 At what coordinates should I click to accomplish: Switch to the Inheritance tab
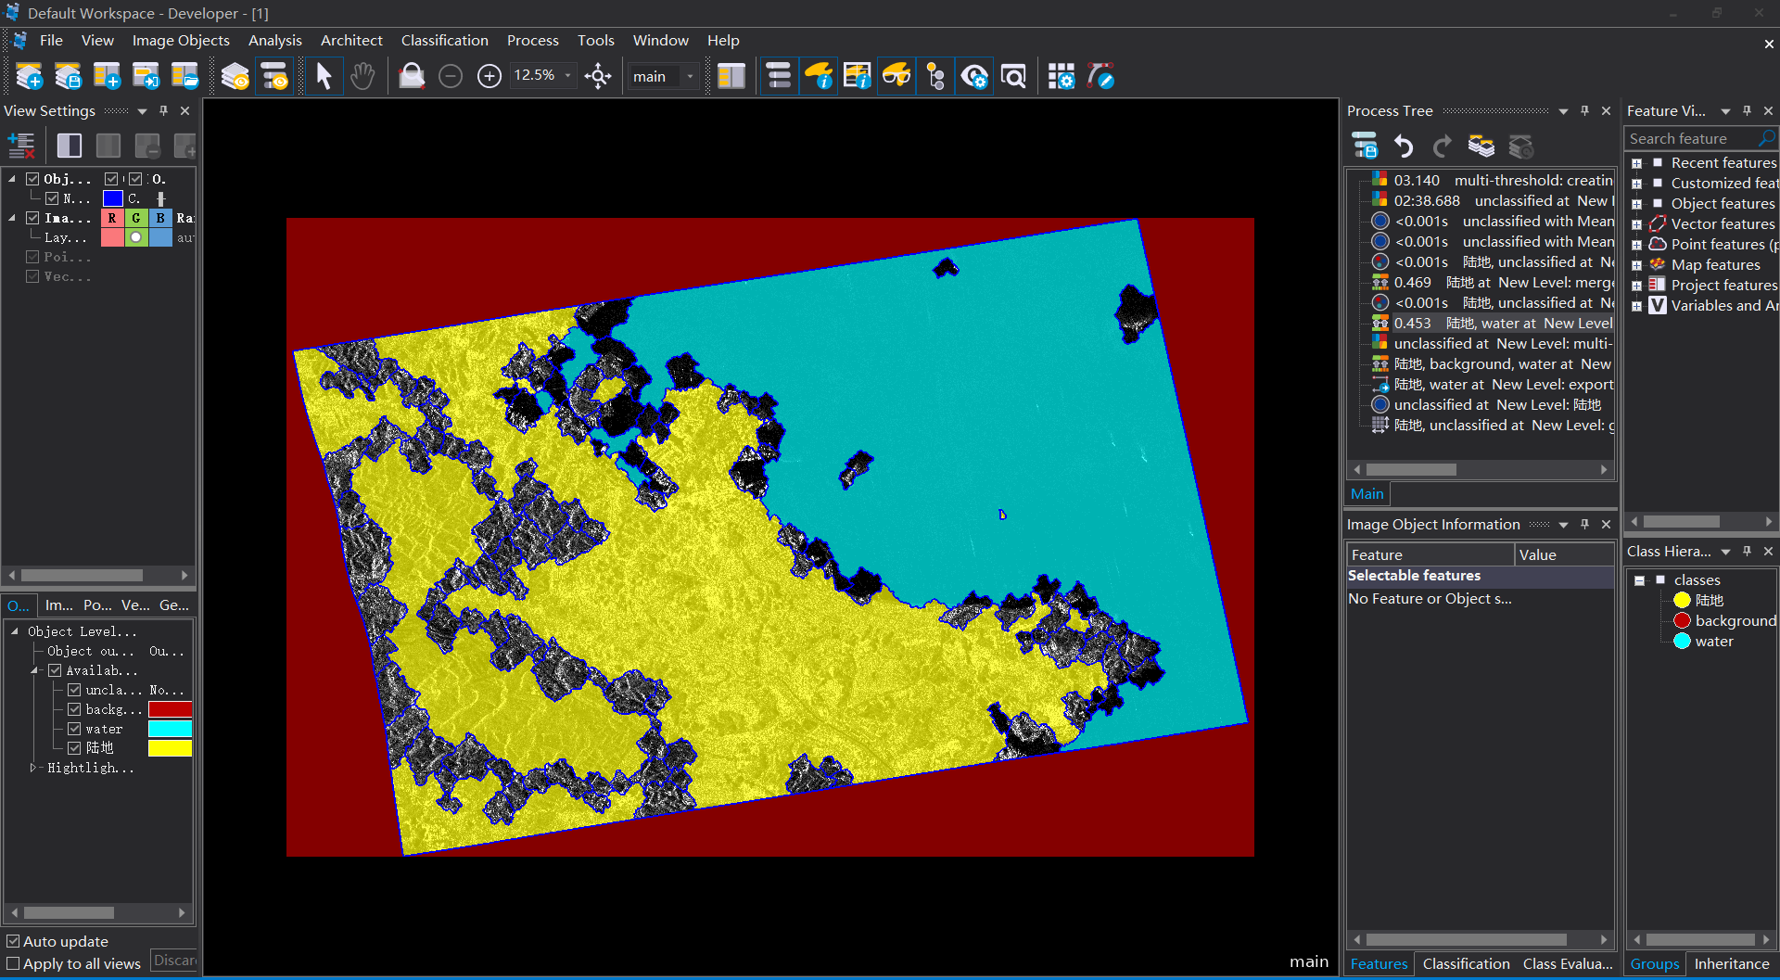pos(1731,964)
